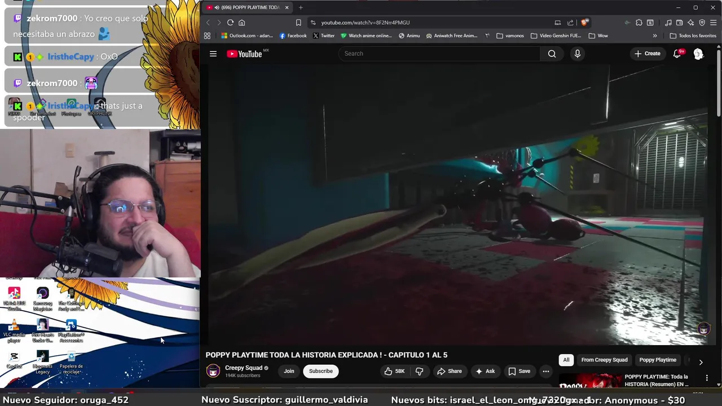Open the browser extensions puzzle icon
The image size is (722, 406).
639,23
